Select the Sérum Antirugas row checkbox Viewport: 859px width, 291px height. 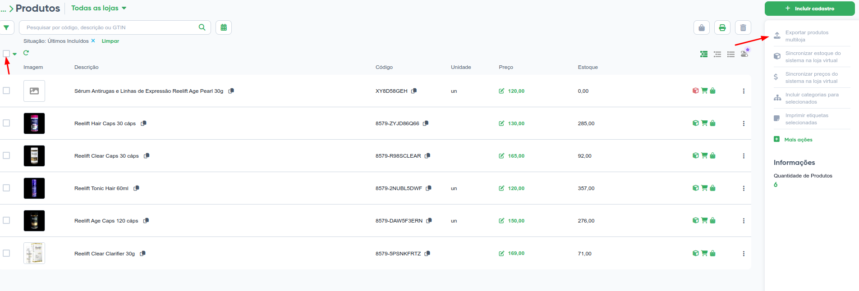pos(6,91)
